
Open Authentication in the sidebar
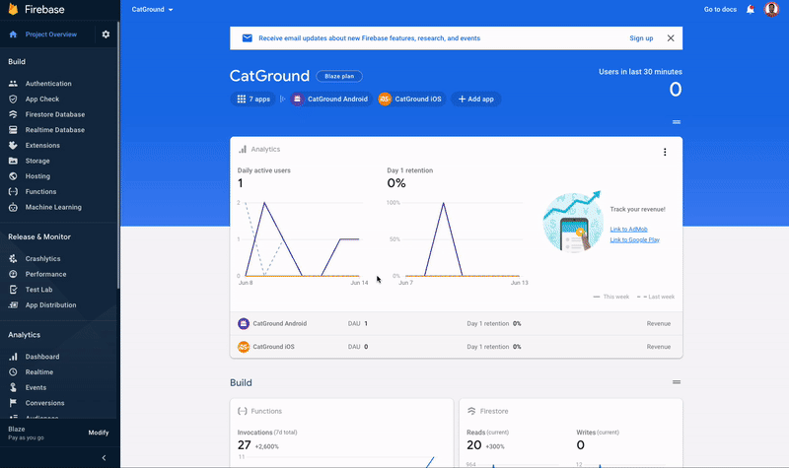(x=48, y=84)
